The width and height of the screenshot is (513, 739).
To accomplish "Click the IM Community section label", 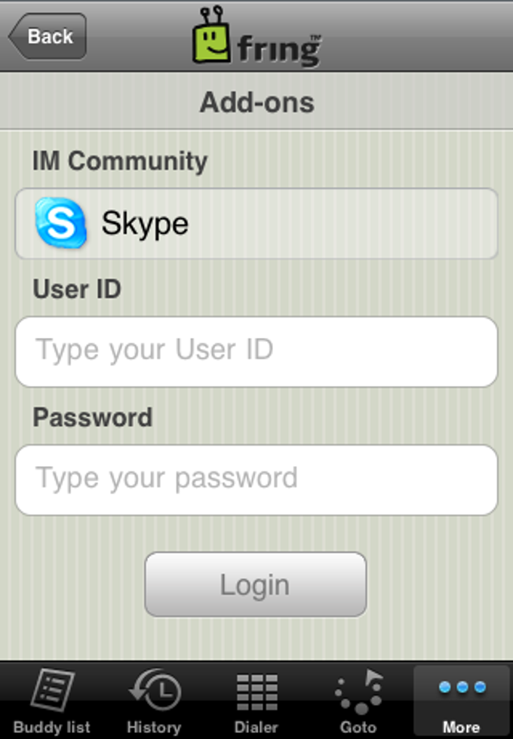I will pyautogui.click(x=120, y=161).
